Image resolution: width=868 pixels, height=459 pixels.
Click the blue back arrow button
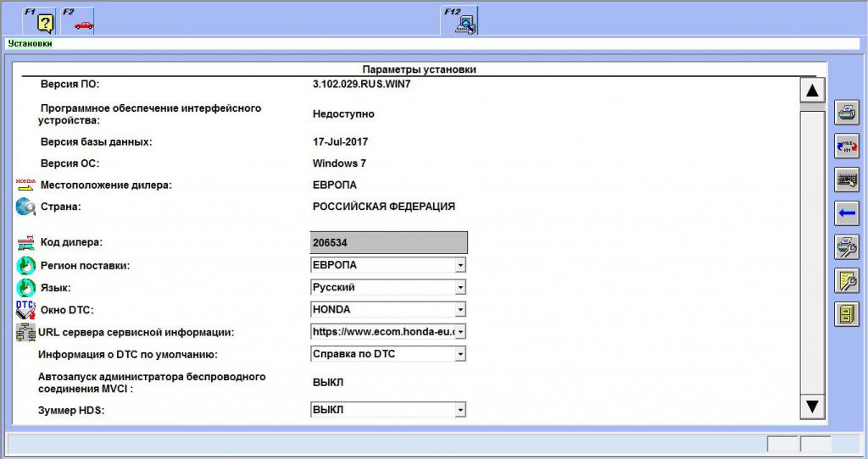tap(847, 213)
